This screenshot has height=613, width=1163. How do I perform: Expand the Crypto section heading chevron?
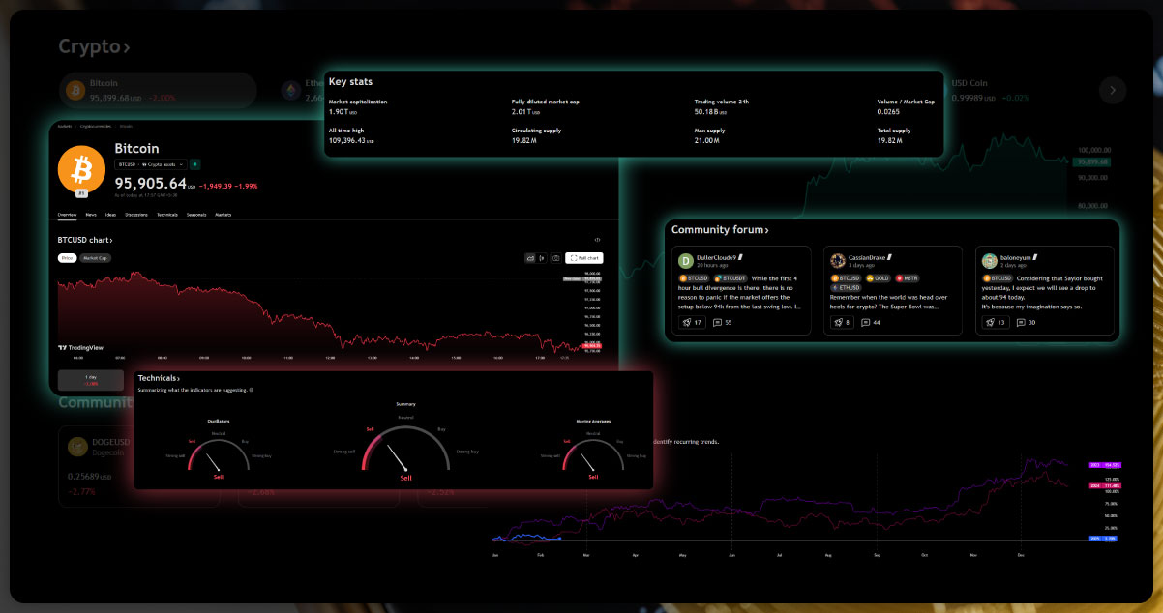click(x=127, y=46)
